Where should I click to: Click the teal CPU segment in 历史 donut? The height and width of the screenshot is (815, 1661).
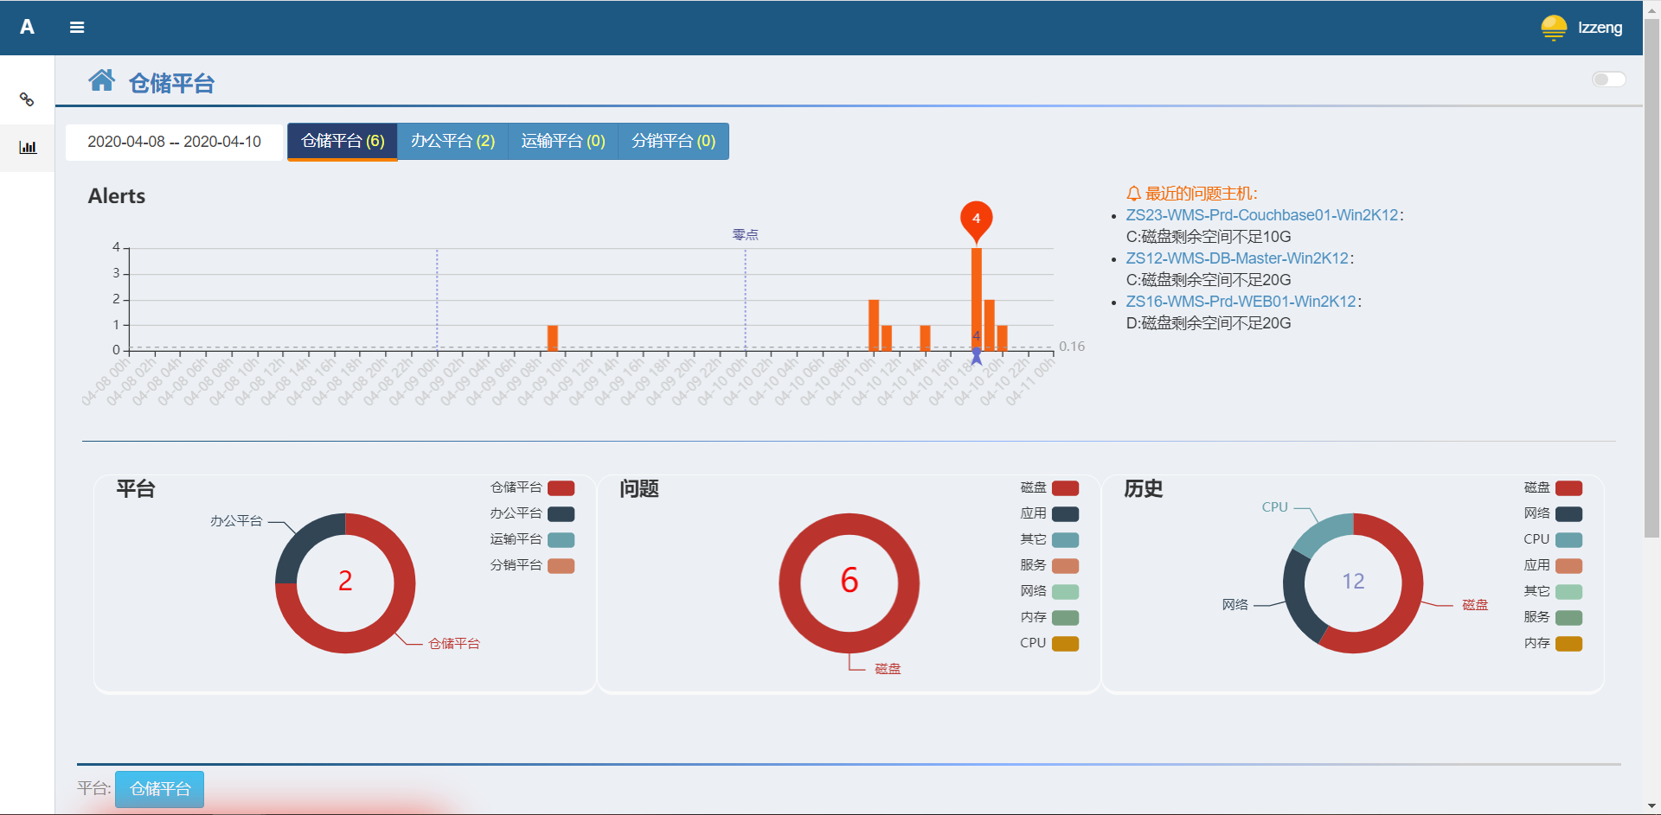coord(1324,532)
